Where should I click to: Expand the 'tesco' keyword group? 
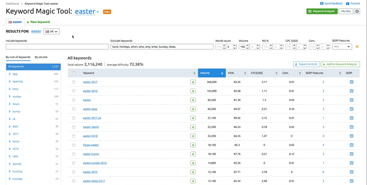click(10, 141)
